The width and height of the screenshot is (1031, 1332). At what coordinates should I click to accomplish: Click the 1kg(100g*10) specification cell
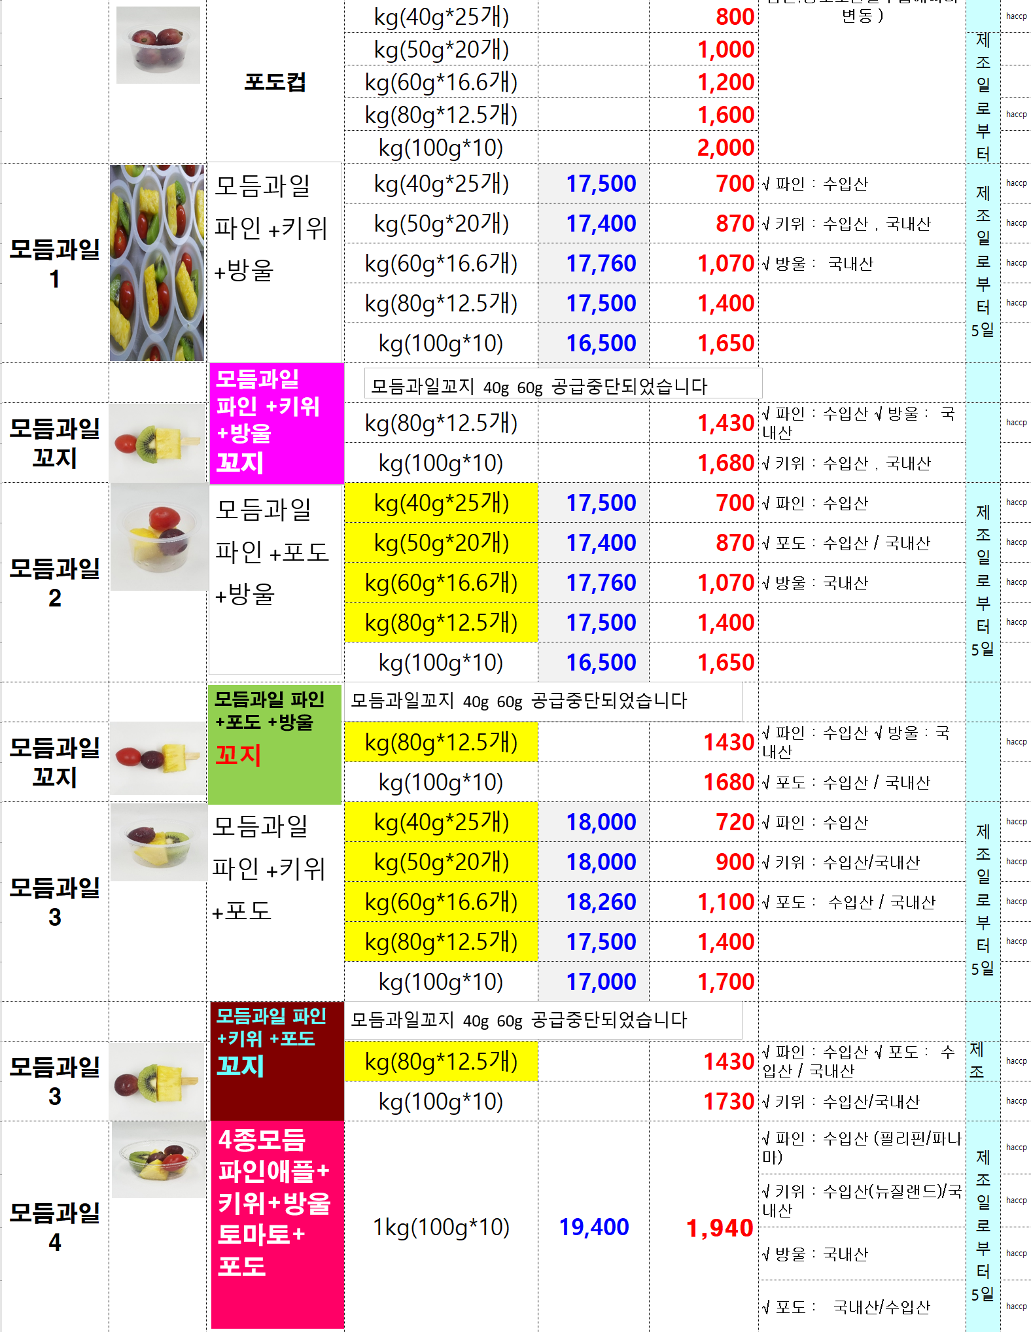[441, 1227]
